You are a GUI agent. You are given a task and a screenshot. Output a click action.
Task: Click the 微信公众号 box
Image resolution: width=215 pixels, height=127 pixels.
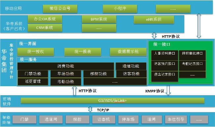[60, 9]
